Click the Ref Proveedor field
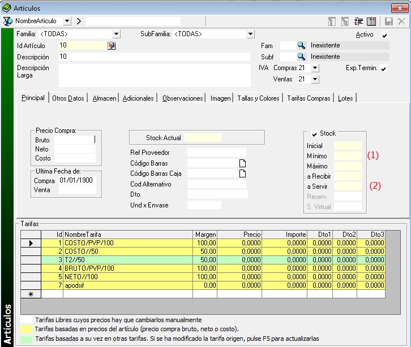 coord(217,153)
